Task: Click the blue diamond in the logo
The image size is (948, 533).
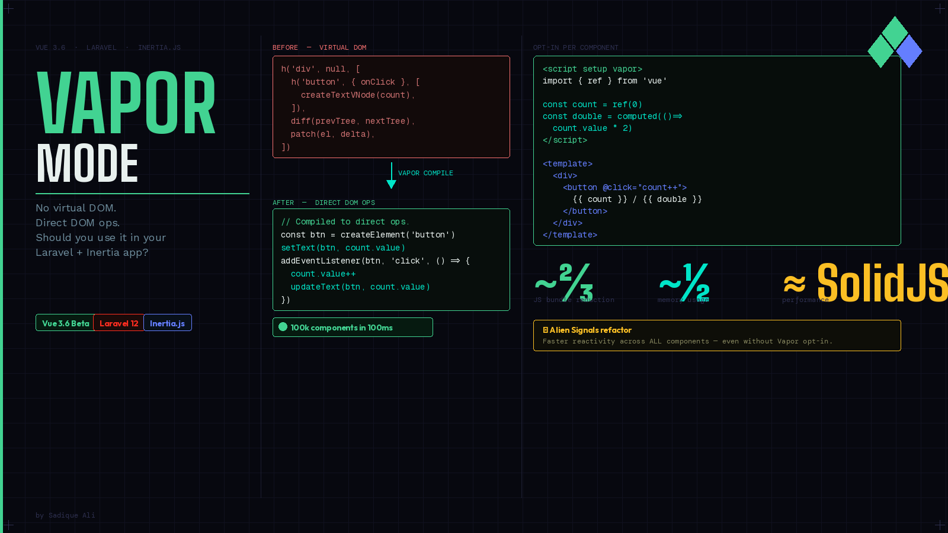Action: (908, 50)
